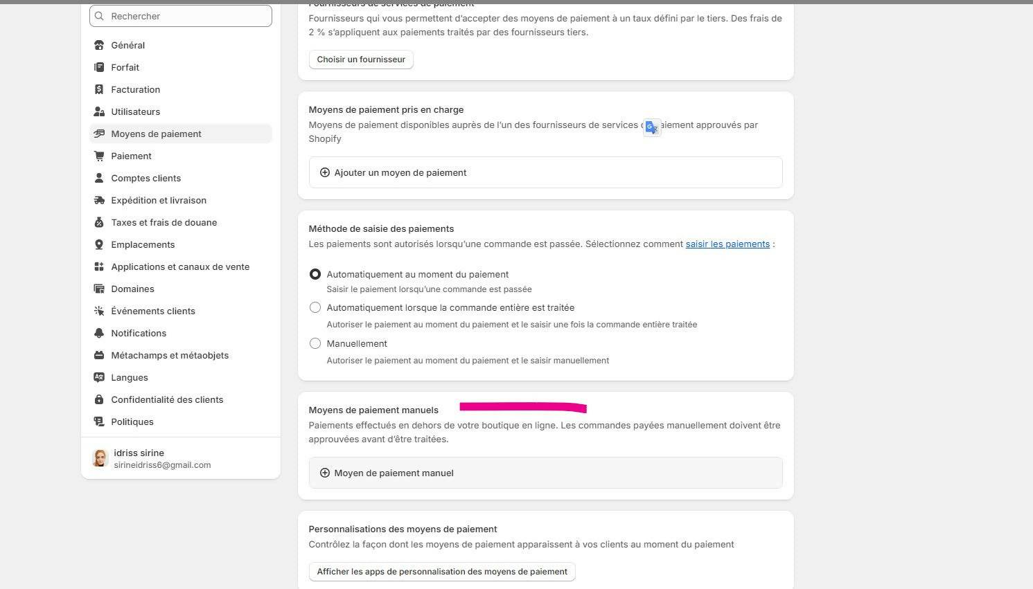Click the Utilisateurs people icon
This screenshot has width=1033, height=589.
point(99,111)
